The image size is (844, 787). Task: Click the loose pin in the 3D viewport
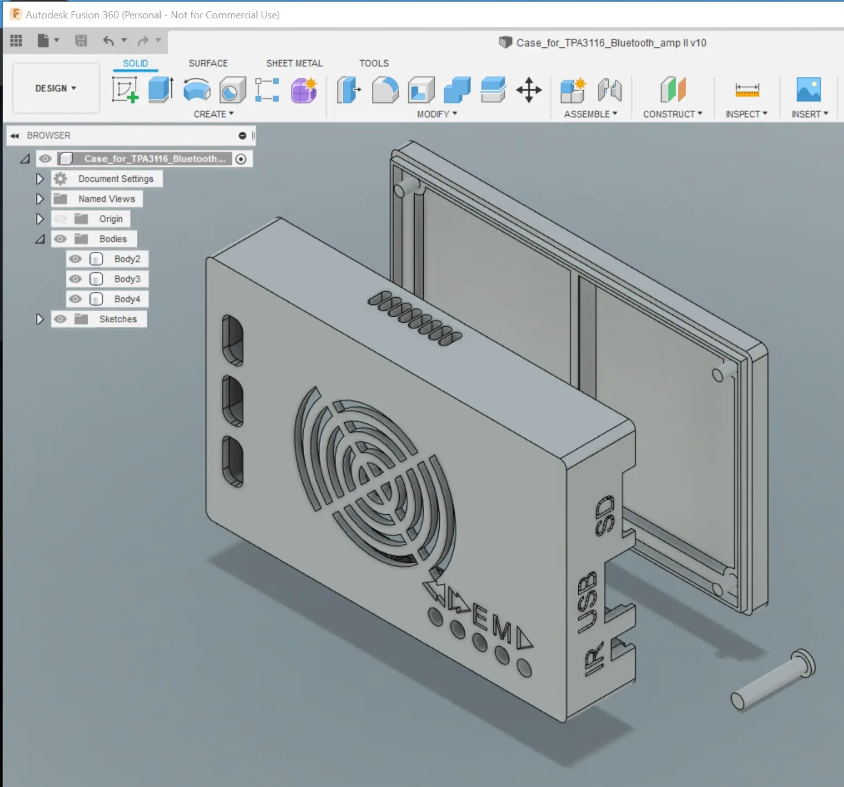pos(773,680)
